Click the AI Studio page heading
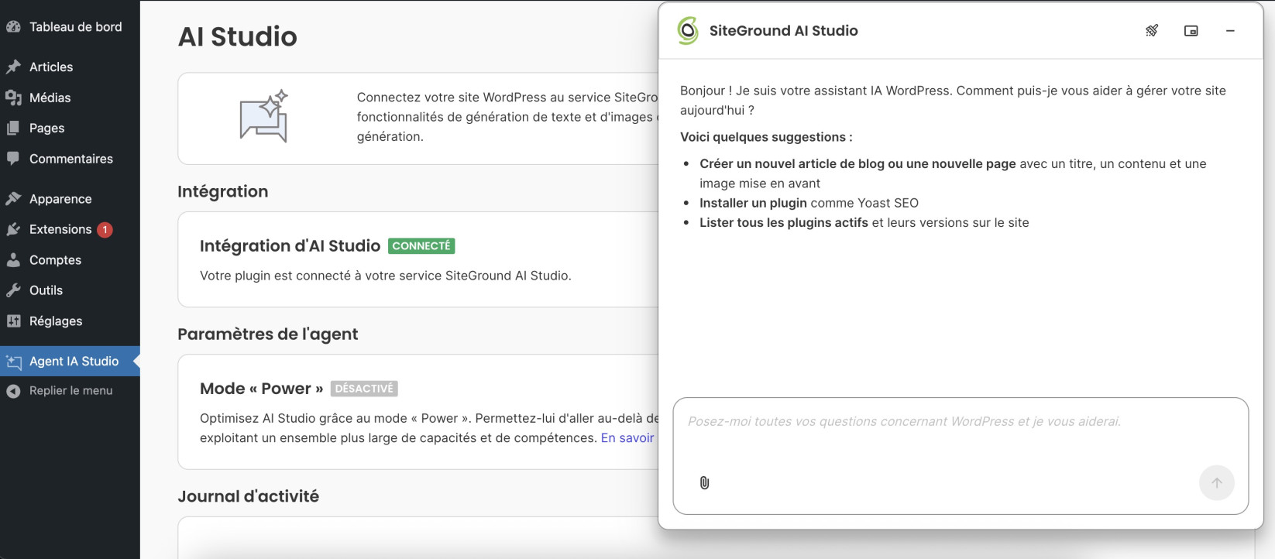The image size is (1275, 559). (238, 36)
